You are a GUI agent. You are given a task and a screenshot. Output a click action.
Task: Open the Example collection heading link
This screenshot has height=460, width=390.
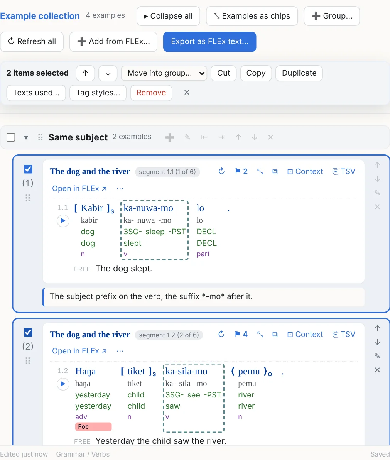40,16
